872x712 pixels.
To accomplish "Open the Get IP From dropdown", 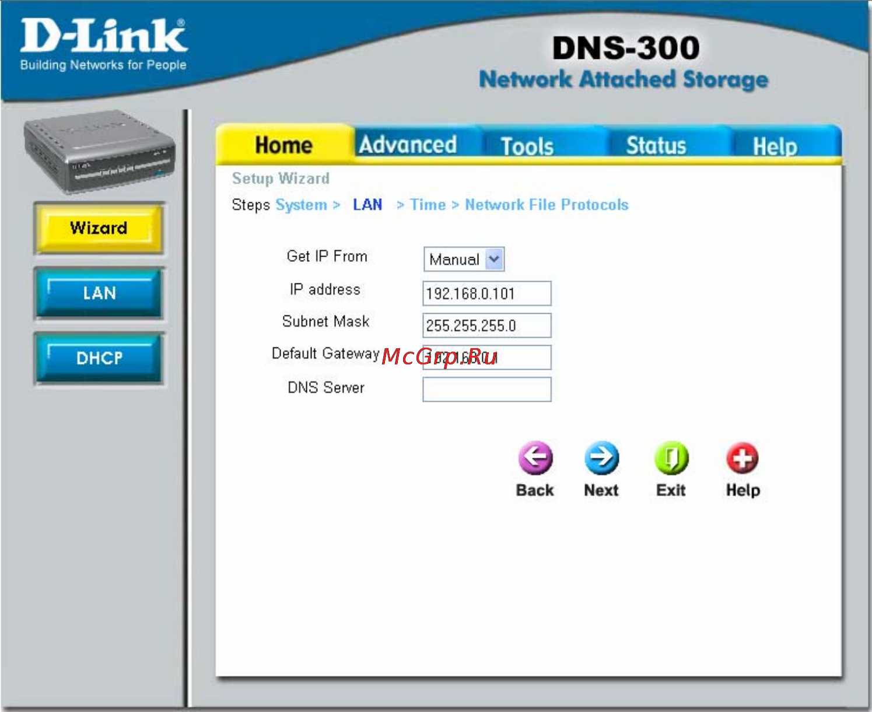I will coord(464,259).
